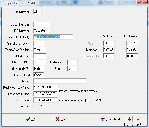
Task: Go to next competitor with red down arrow
Action: point(138,119)
